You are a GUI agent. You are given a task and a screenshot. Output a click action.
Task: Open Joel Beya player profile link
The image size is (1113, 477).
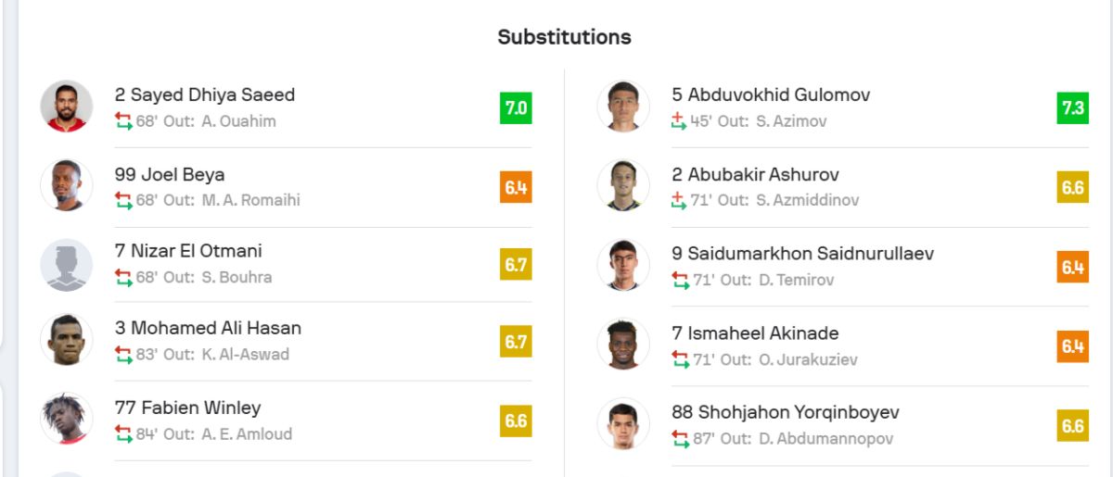pos(170,174)
